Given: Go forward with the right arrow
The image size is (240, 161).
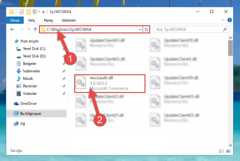Looking at the screenshot, I should click(22, 29).
